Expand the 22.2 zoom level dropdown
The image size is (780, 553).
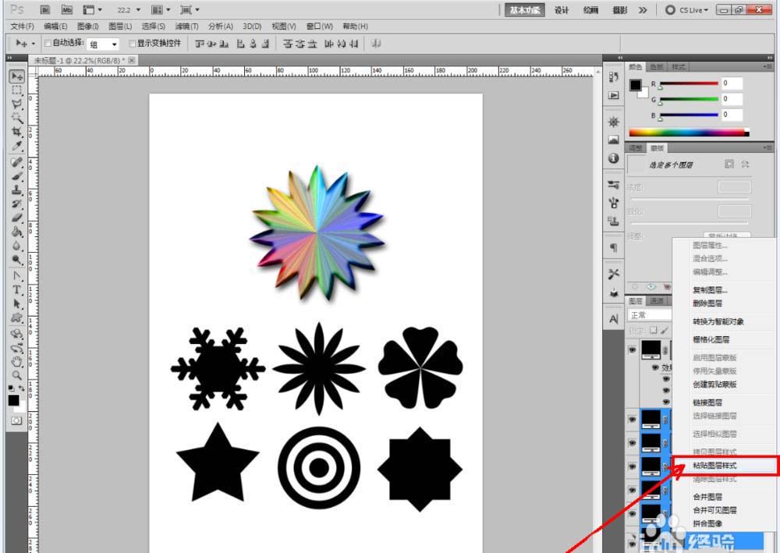point(129,10)
